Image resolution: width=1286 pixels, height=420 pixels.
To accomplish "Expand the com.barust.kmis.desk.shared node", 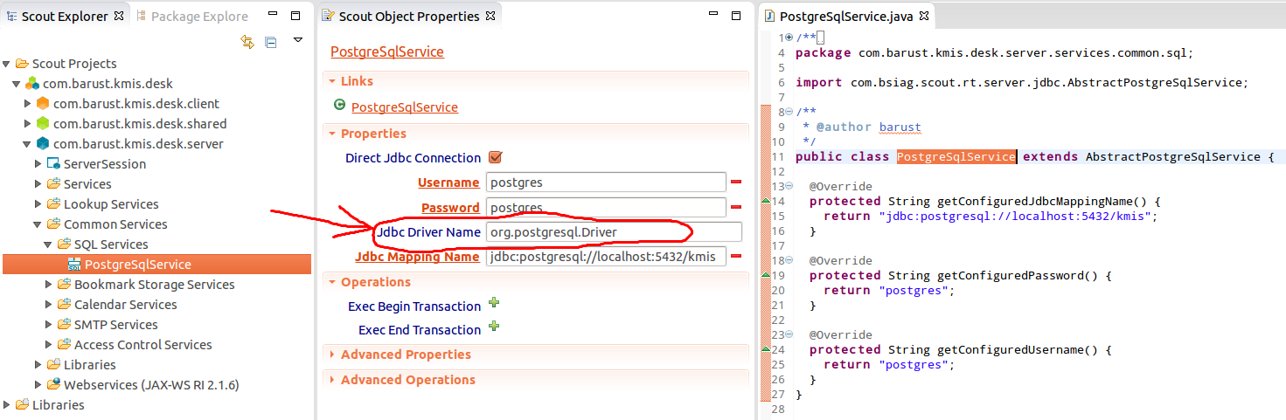I will point(28,123).
